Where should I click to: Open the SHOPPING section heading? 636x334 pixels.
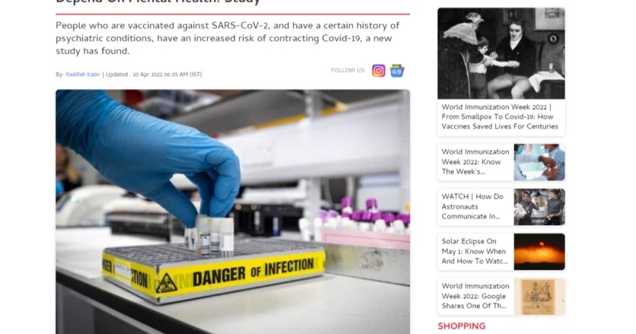[x=461, y=326]
